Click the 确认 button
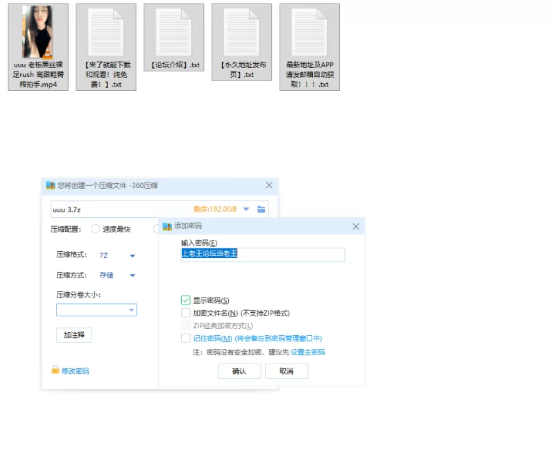The image size is (555, 453). (239, 371)
